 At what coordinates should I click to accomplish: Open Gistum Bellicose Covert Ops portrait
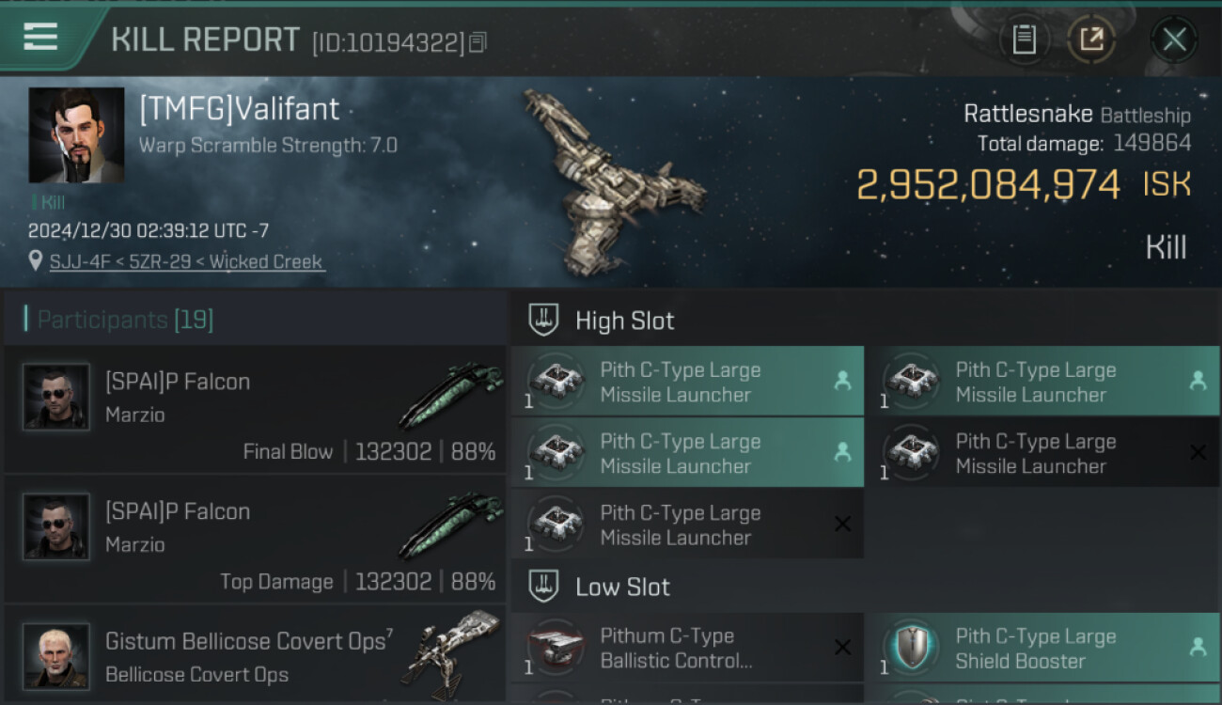56,656
